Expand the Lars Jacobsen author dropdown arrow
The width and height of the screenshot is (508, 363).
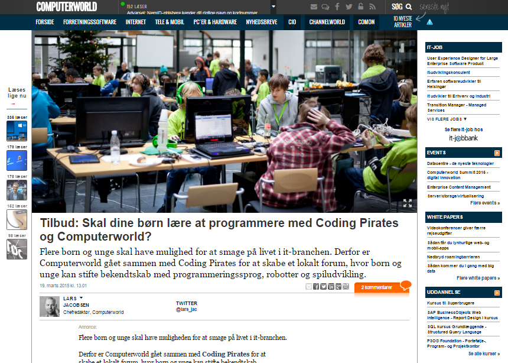[x=81, y=298]
